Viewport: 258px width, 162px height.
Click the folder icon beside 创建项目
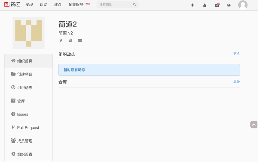tap(13, 74)
